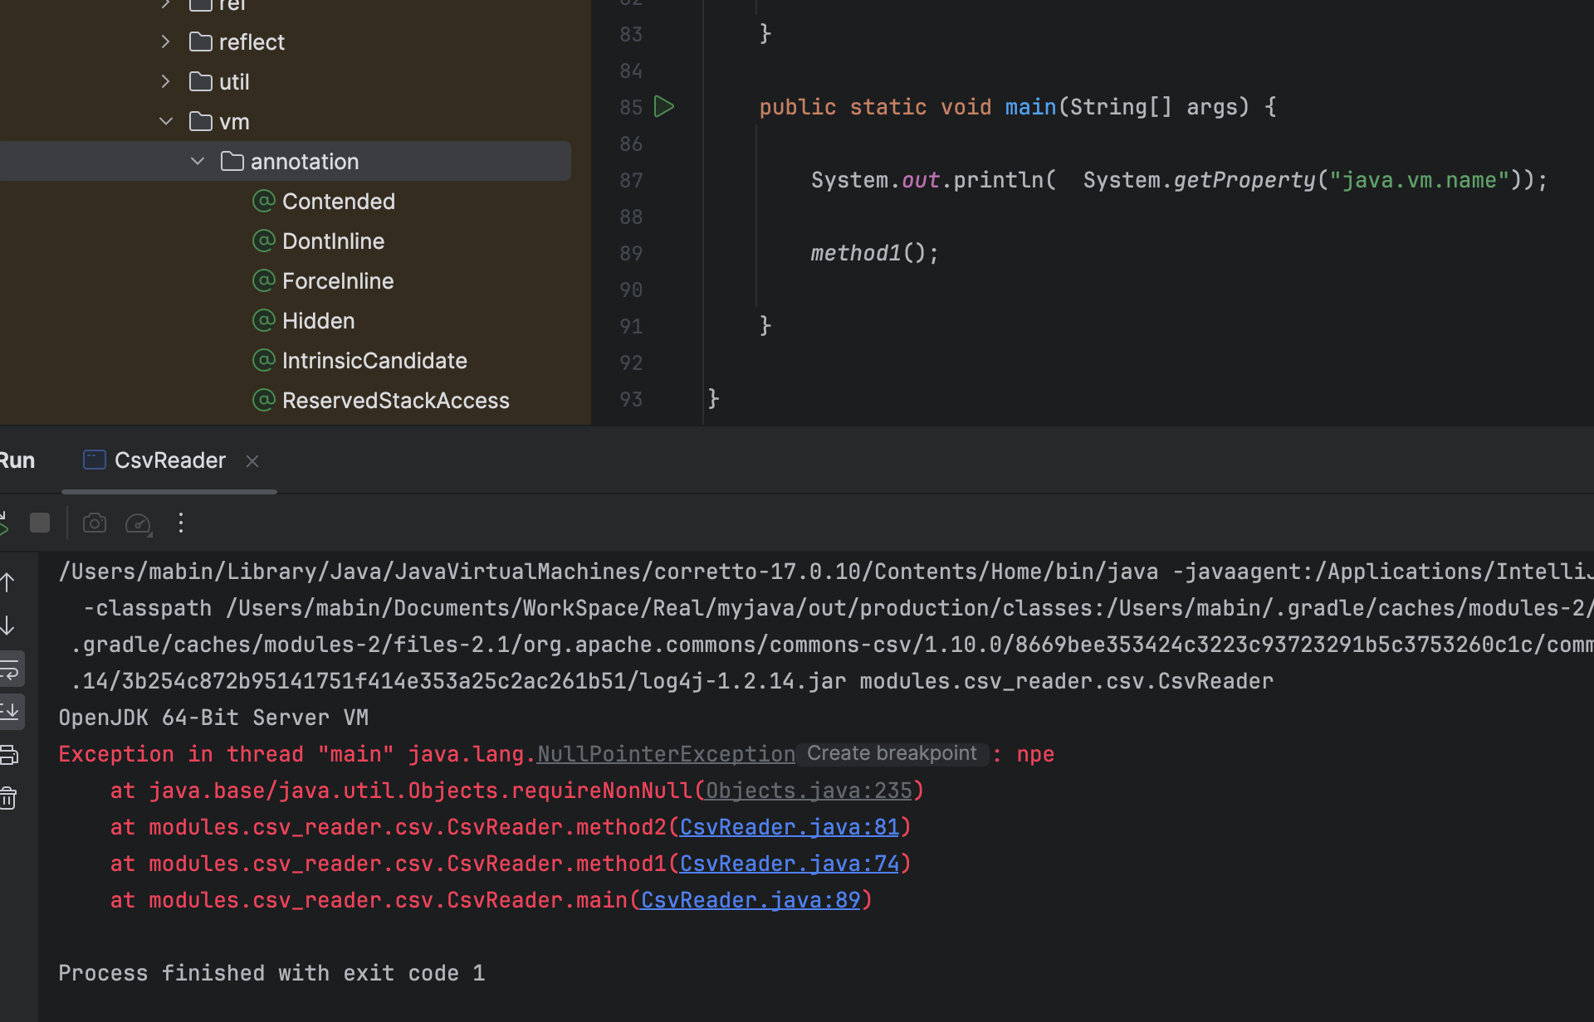This screenshot has width=1594, height=1022.
Task: Open the profiler gauge icon
Action: [x=138, y=523]
